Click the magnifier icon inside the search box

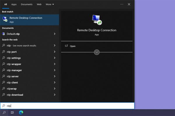[3, 106]
